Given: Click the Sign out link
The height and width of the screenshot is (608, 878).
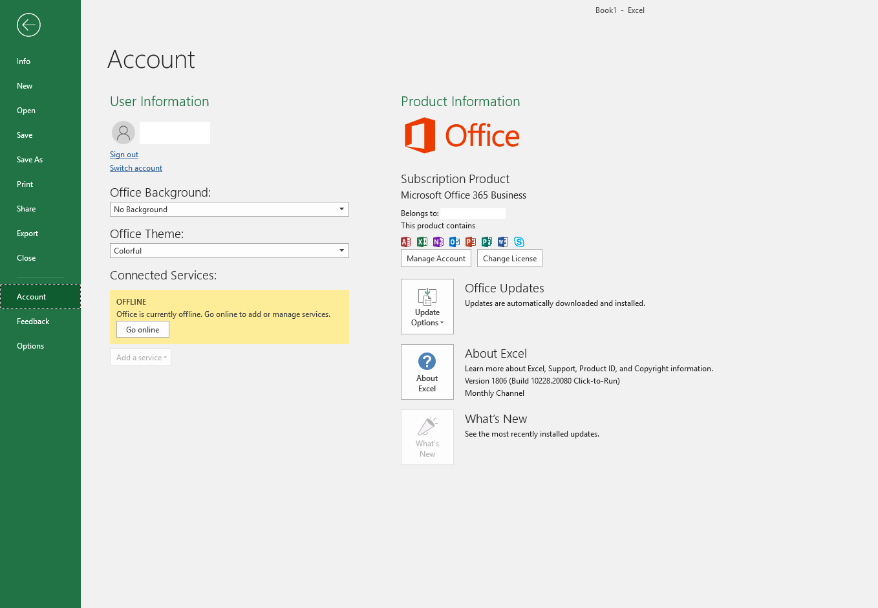Looking at the screenshot, I should click(x=124, y=155).
